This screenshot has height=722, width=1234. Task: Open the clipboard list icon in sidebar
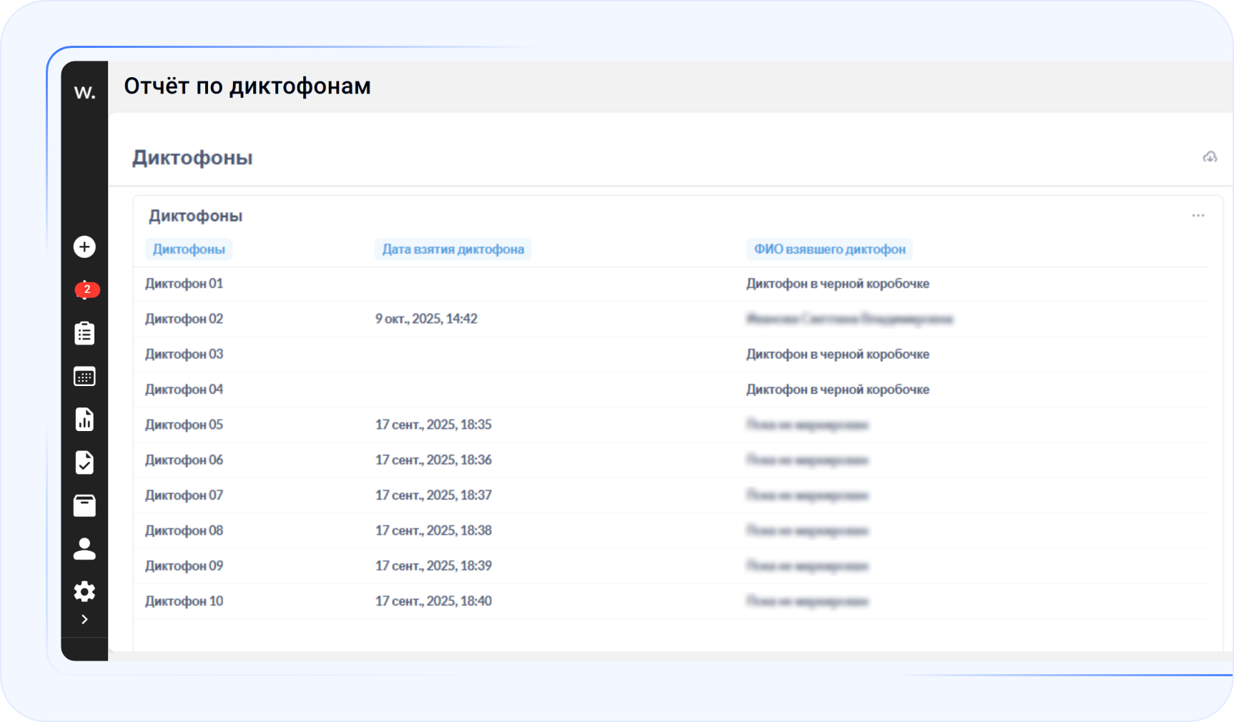coord(84,333)
